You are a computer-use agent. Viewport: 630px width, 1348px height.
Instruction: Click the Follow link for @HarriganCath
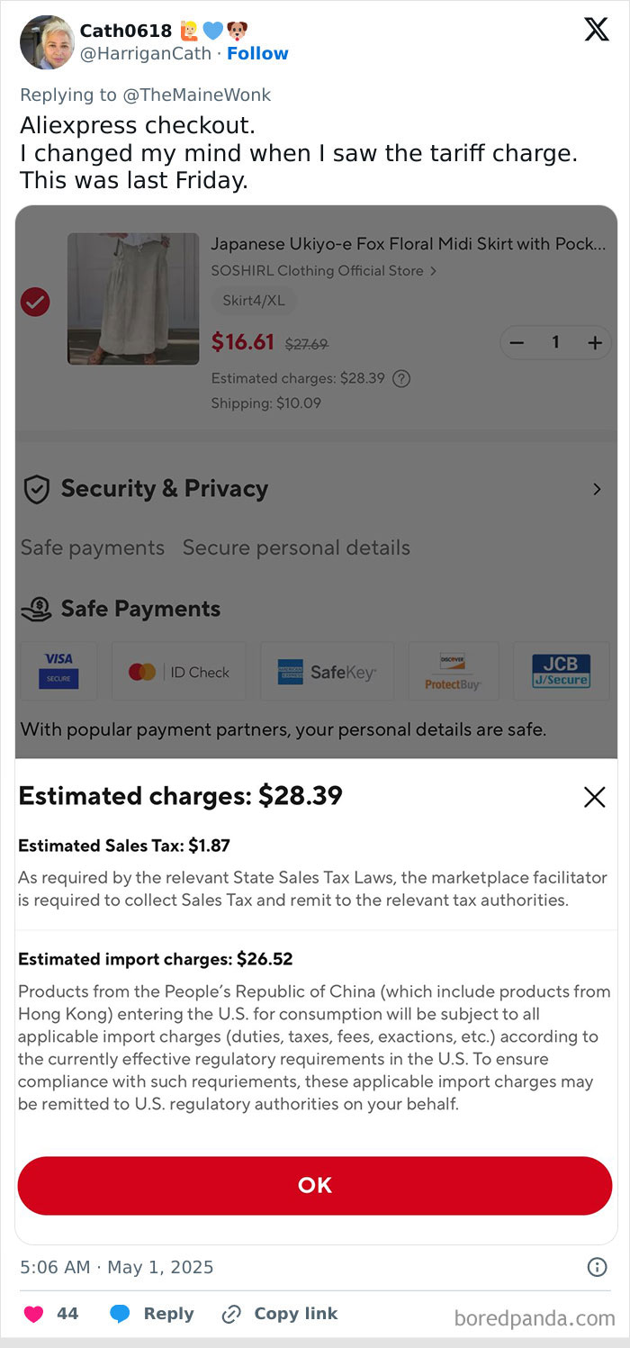pos(258,53)
